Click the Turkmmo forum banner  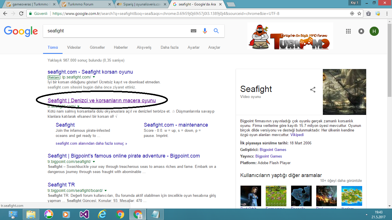coord(290,36)
